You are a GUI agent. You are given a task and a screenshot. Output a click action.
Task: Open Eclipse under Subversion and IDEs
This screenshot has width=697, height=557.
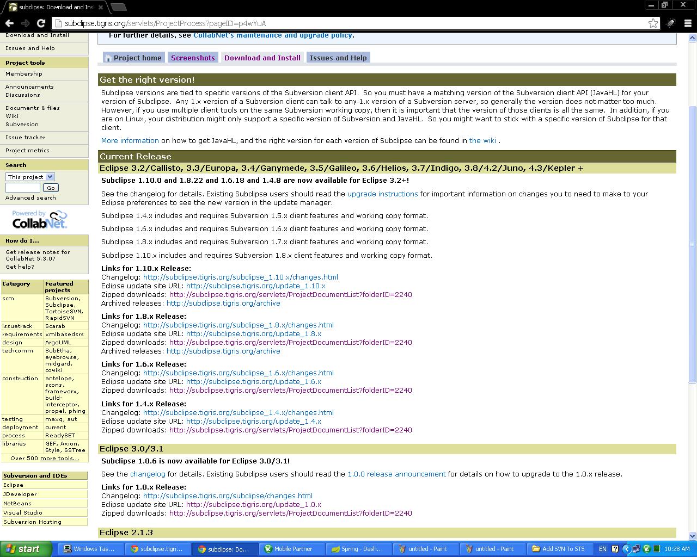[13, 485]
